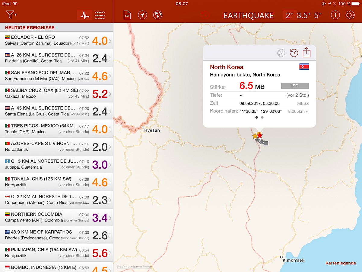Center map on my current location

coord(142,15)
